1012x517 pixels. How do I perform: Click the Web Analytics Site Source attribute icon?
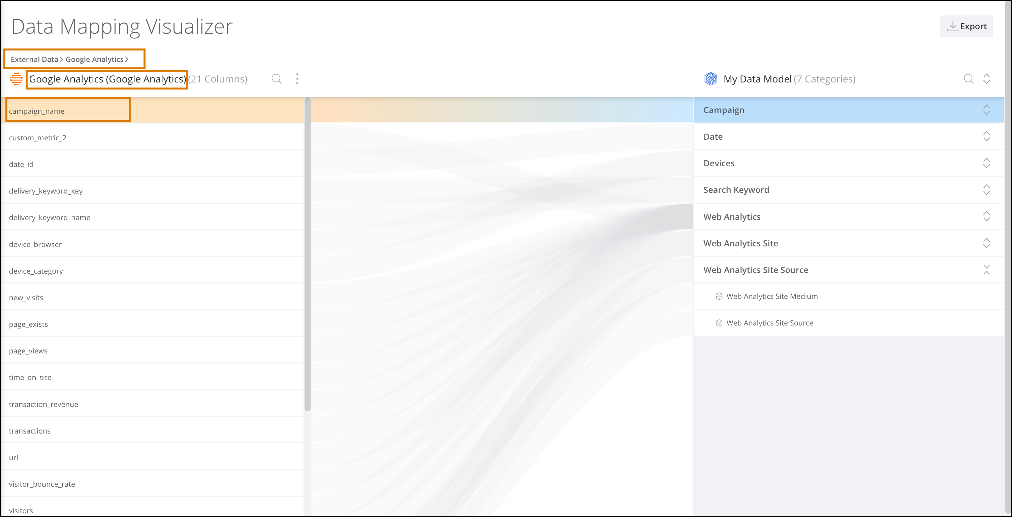coord(719,323)
